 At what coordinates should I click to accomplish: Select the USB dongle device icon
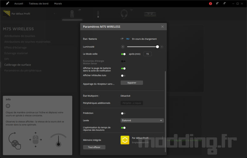[x=98, y=14]
